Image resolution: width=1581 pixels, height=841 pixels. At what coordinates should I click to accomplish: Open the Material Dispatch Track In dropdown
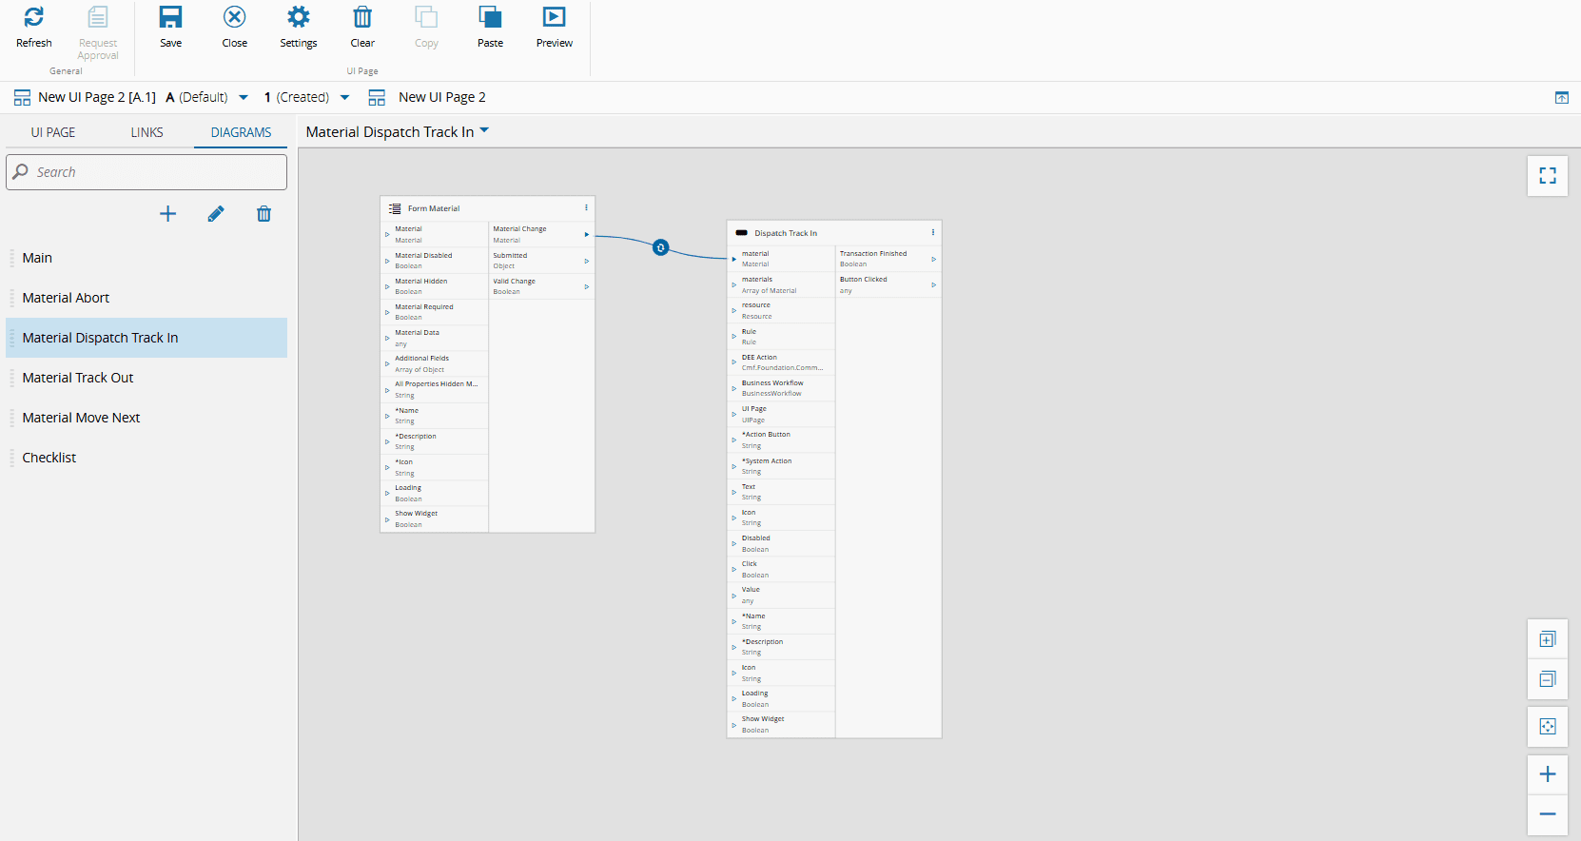484,130
